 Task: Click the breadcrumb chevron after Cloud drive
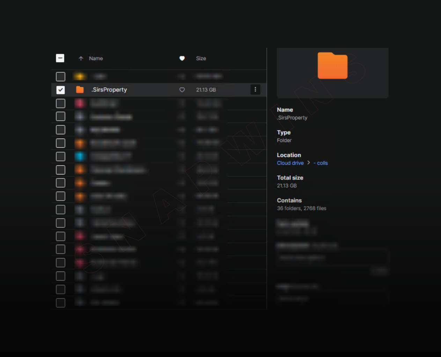309,163
